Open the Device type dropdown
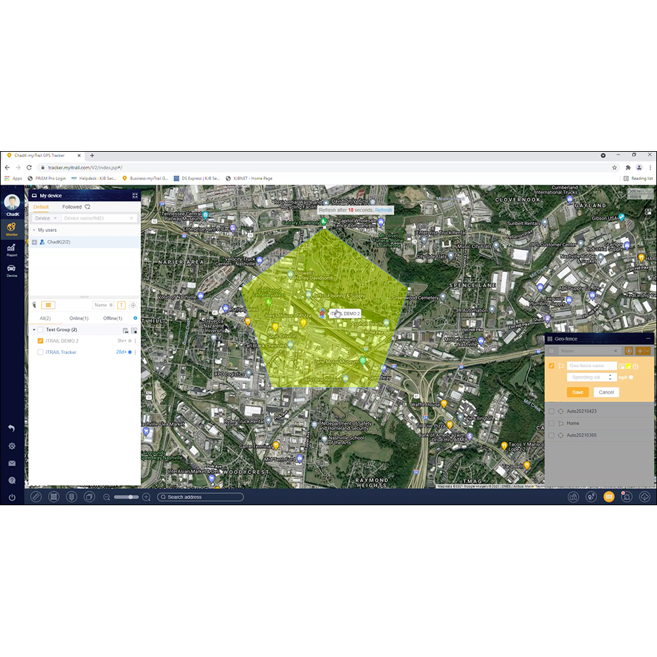Image resolution: width=657 pixels, height=657 pixels. point(45,217)
